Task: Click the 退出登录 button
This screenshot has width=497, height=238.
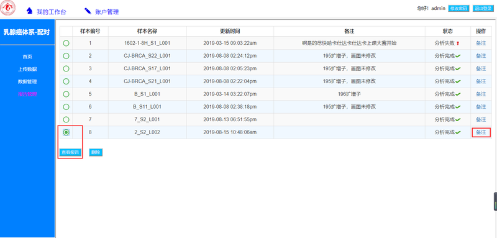Action: [x=483, y=9]
